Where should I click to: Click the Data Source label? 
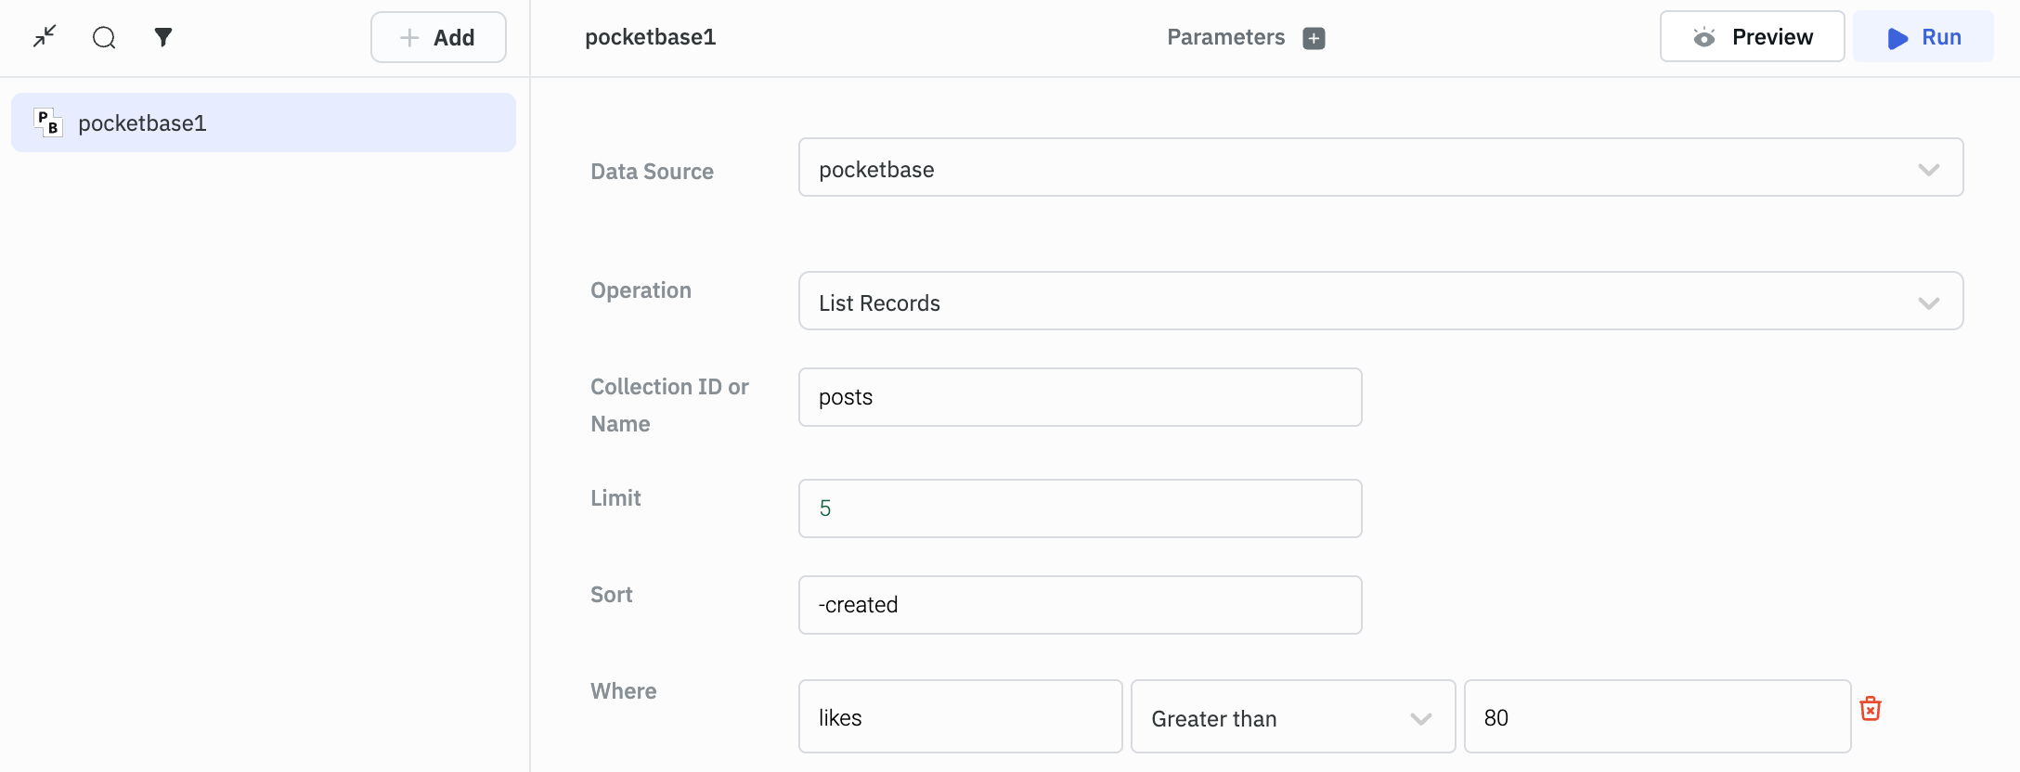click(x=652, y=172)
